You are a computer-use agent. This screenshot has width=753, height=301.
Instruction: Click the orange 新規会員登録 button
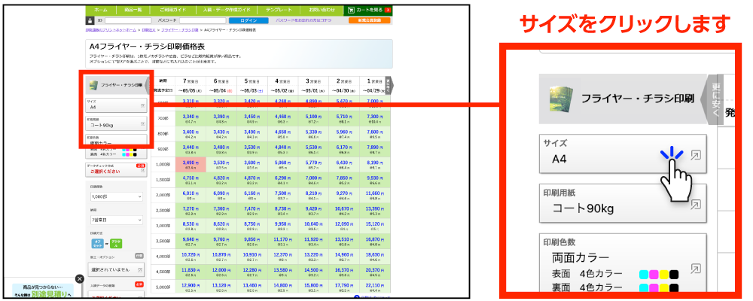(x=369, y=20)
